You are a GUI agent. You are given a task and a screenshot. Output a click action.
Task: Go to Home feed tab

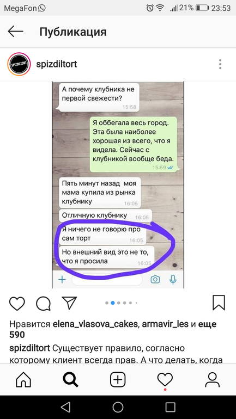click(x=23, y=379)
